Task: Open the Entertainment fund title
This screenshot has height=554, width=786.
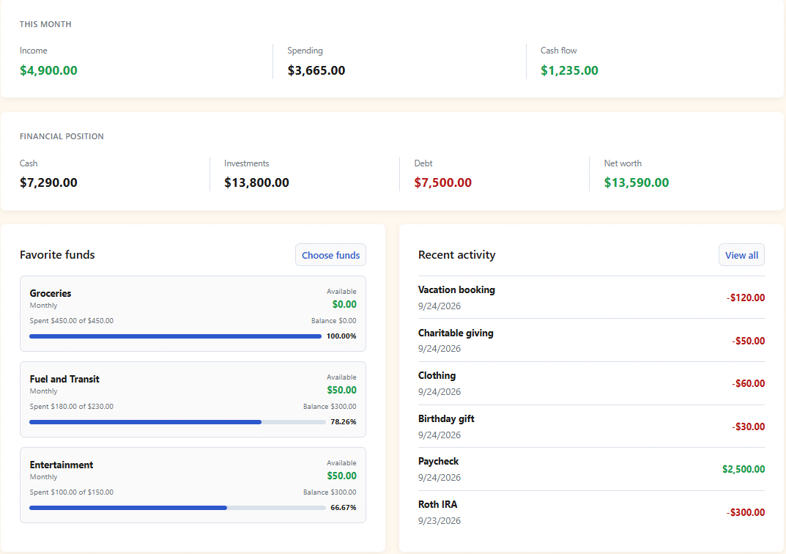Action: [61, 465]
